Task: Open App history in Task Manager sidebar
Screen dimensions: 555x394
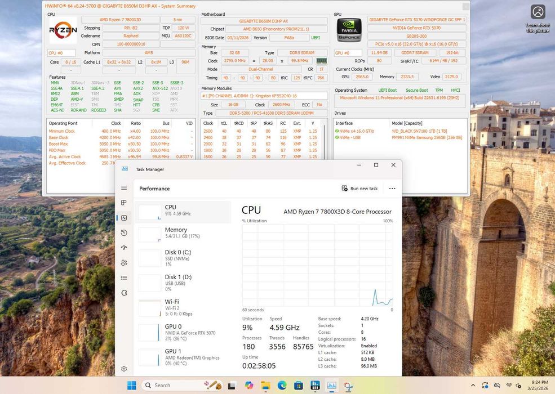Action: [124, 232]
